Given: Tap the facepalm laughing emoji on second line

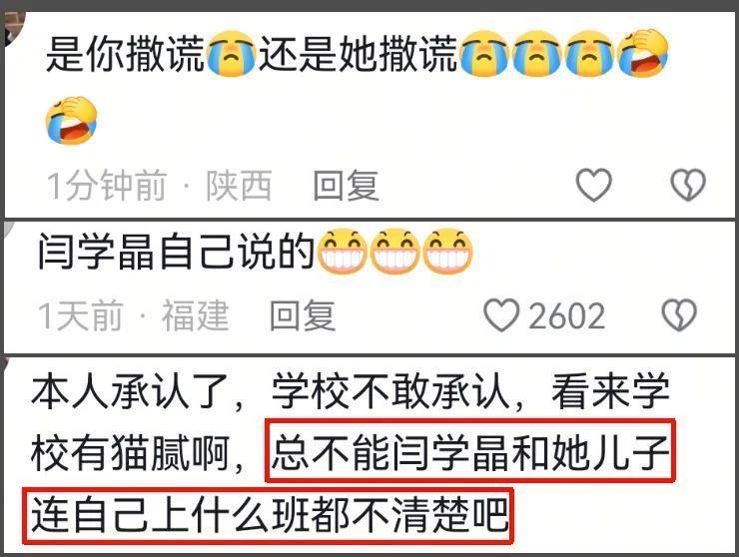Looking at the screenshot, I should coord(72,120).
